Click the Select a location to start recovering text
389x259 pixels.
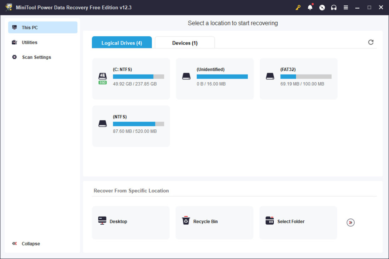point(233,23)
